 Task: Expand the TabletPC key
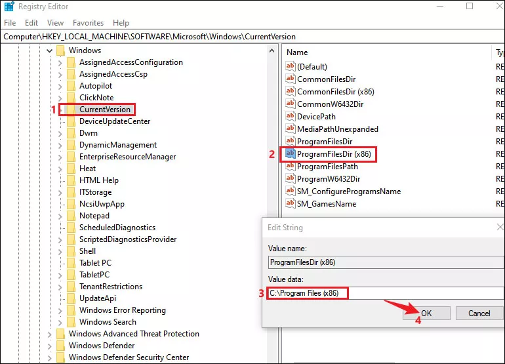pyautogui.click(x=60, y=275)
